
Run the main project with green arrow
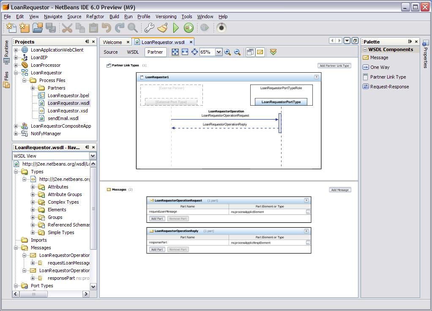click(176, 28)
